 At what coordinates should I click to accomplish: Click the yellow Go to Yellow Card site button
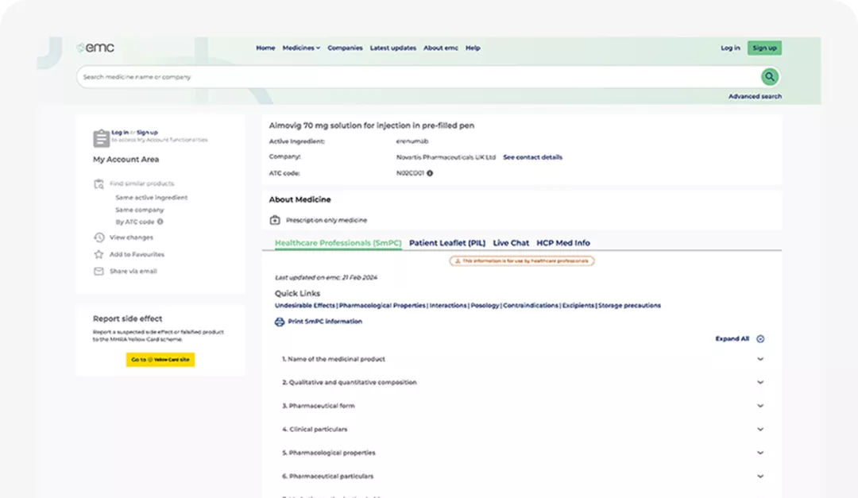point(160,359)
